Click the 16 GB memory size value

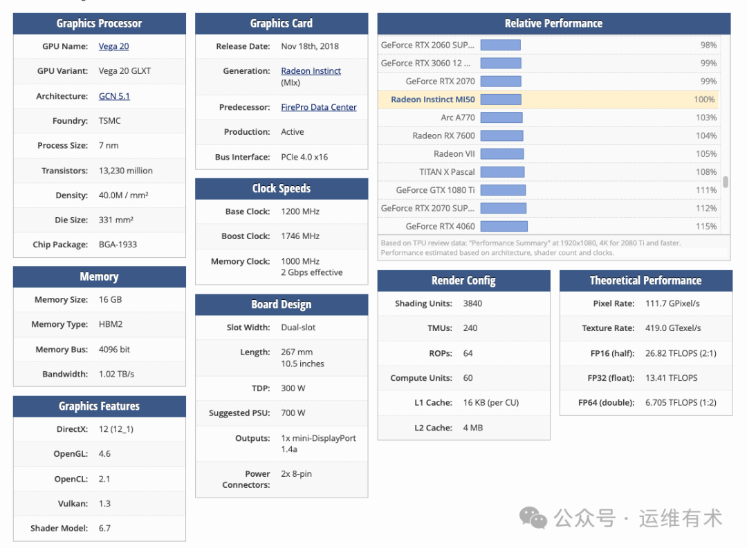(110, 299)
